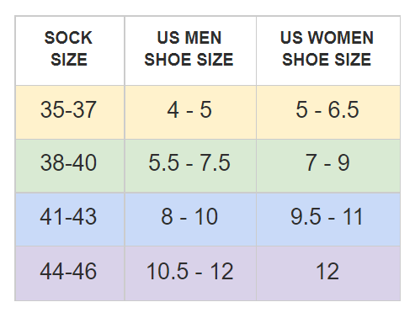Screen dimensions: 415x318
Task: Select the 41-43 sock size cell
Action: (x=70, y=220)
